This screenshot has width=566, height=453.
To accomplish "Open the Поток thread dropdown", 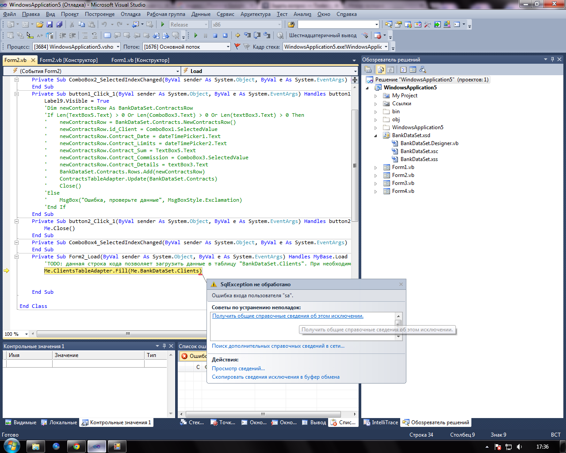I will pos(228,46).
